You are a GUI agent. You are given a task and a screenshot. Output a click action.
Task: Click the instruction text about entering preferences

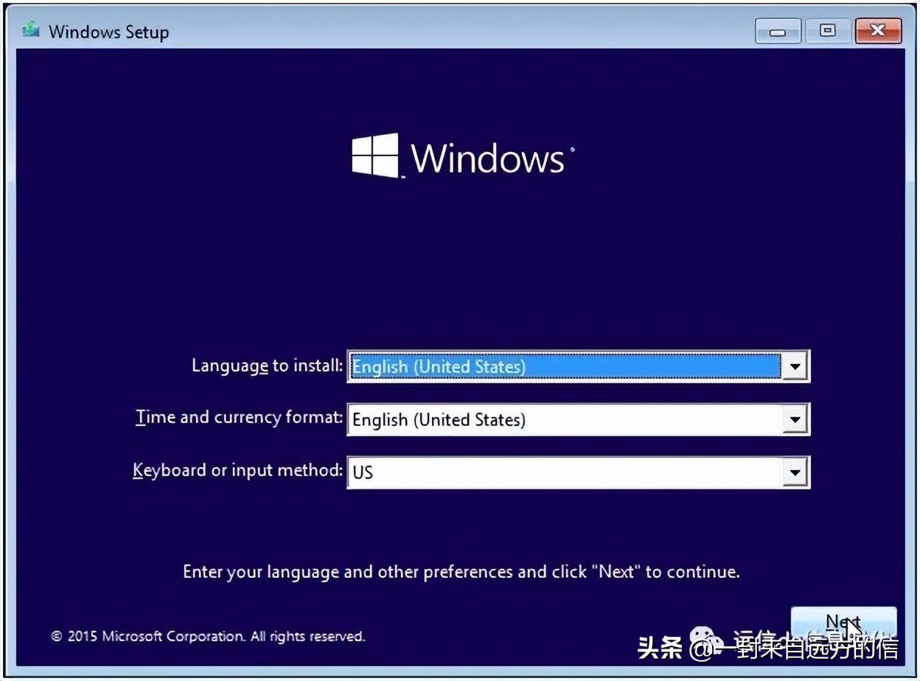460,571
